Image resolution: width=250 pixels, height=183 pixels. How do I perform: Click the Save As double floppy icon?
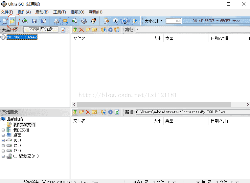coord(43,21)
